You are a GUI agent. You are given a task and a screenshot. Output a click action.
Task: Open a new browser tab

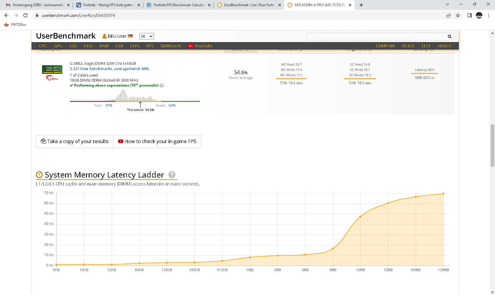coord(361,5)
